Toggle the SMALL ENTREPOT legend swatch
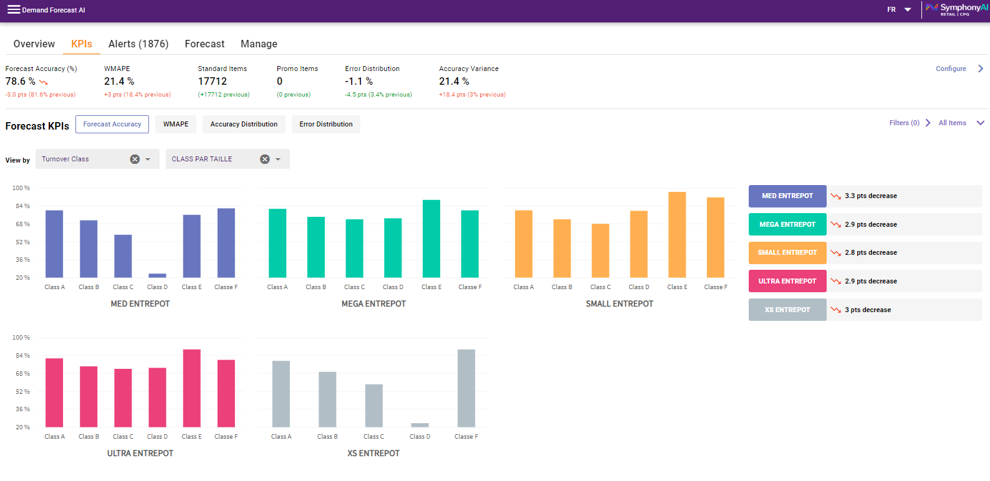This screenshot has width=990, height=481. click(787, 252)
